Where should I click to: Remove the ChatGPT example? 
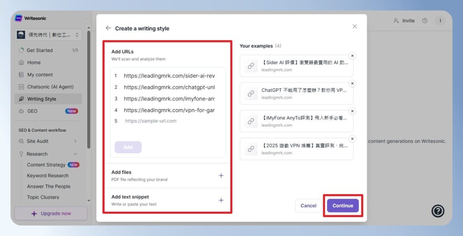352,83
